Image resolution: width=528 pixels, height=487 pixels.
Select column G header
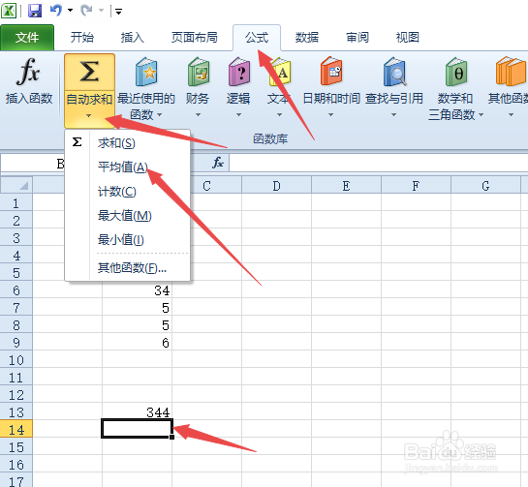[x=485, y=186]
